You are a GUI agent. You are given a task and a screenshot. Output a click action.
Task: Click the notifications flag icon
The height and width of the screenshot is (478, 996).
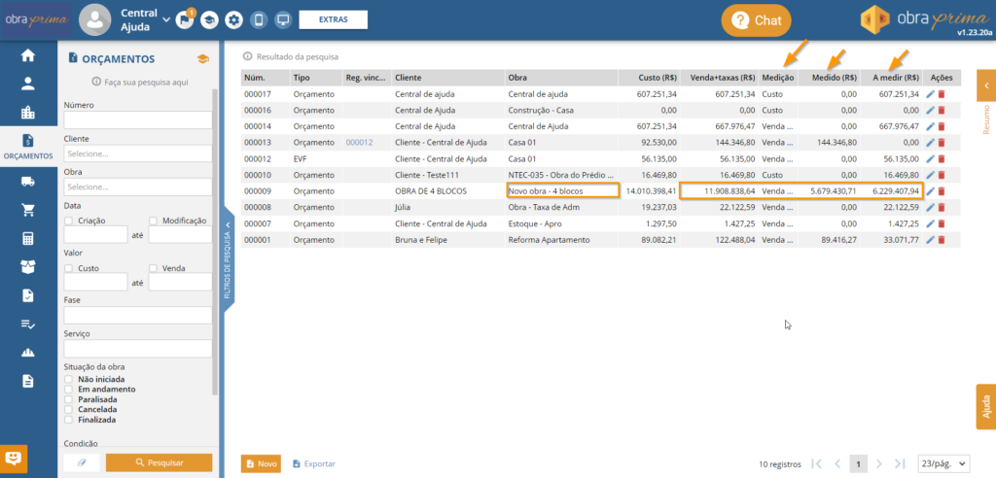[x=185, y=19]
